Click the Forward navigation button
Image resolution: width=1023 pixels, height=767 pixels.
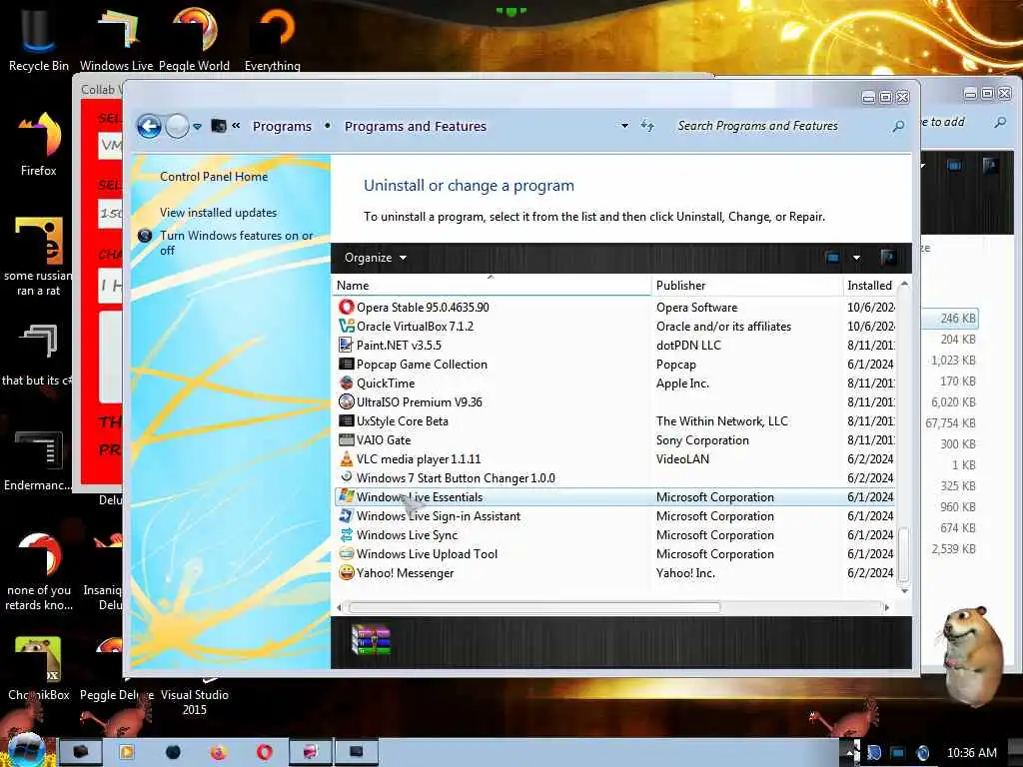[177, 126]
